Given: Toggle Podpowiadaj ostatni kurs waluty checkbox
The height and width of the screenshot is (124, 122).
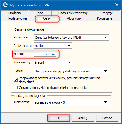Looking at the screenshot, I should (16, 80).
